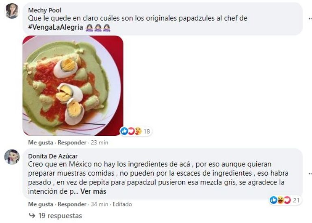
Task: Open the #VengaLaAlegria hashtag
Action: pos(56,27)
